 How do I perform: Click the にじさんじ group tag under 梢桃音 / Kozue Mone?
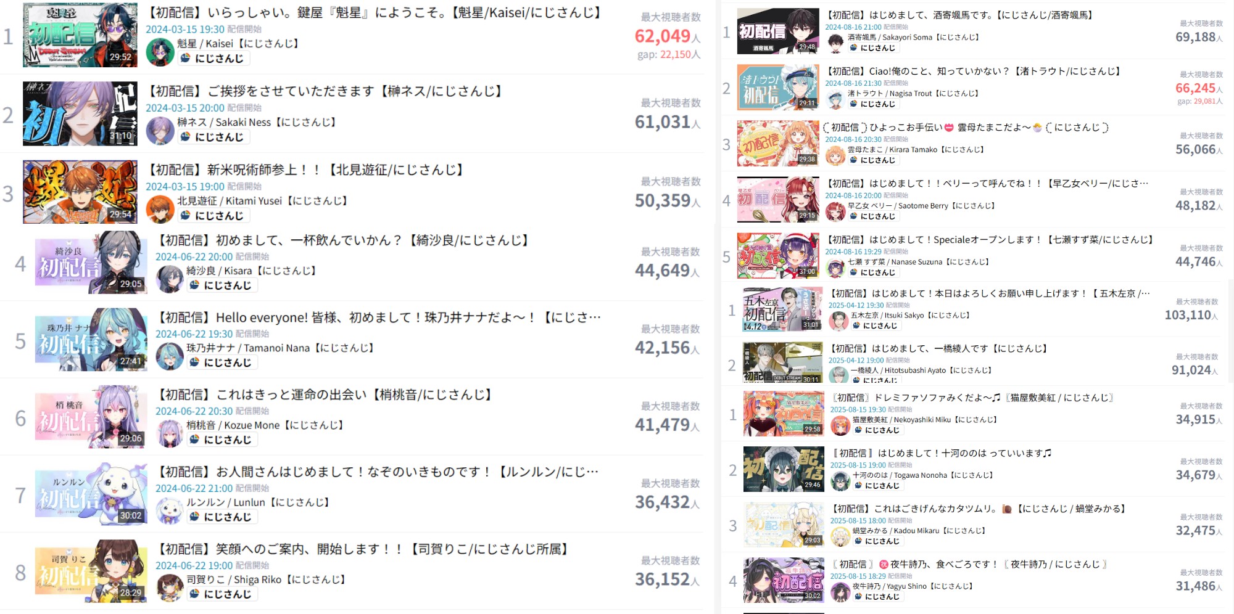tap(222, 440)
